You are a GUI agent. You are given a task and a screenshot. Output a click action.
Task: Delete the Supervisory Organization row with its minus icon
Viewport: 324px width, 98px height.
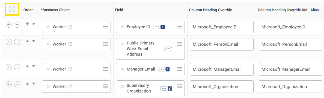click(x=17, y=84)
